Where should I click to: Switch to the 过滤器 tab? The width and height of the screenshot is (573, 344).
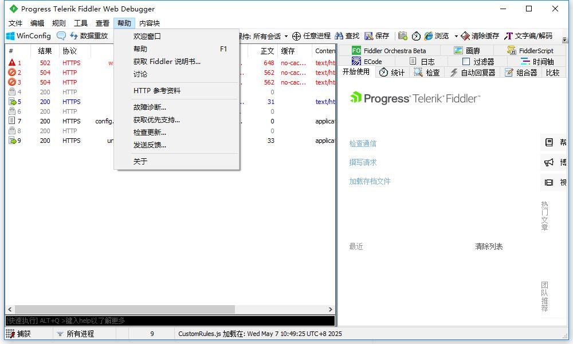coord(478,62)
